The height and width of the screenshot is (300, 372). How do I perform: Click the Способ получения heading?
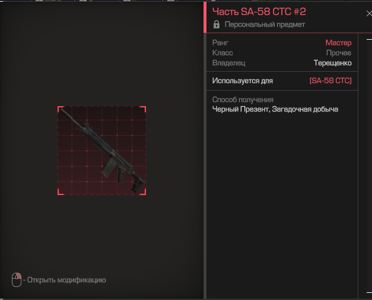point(243,100)
